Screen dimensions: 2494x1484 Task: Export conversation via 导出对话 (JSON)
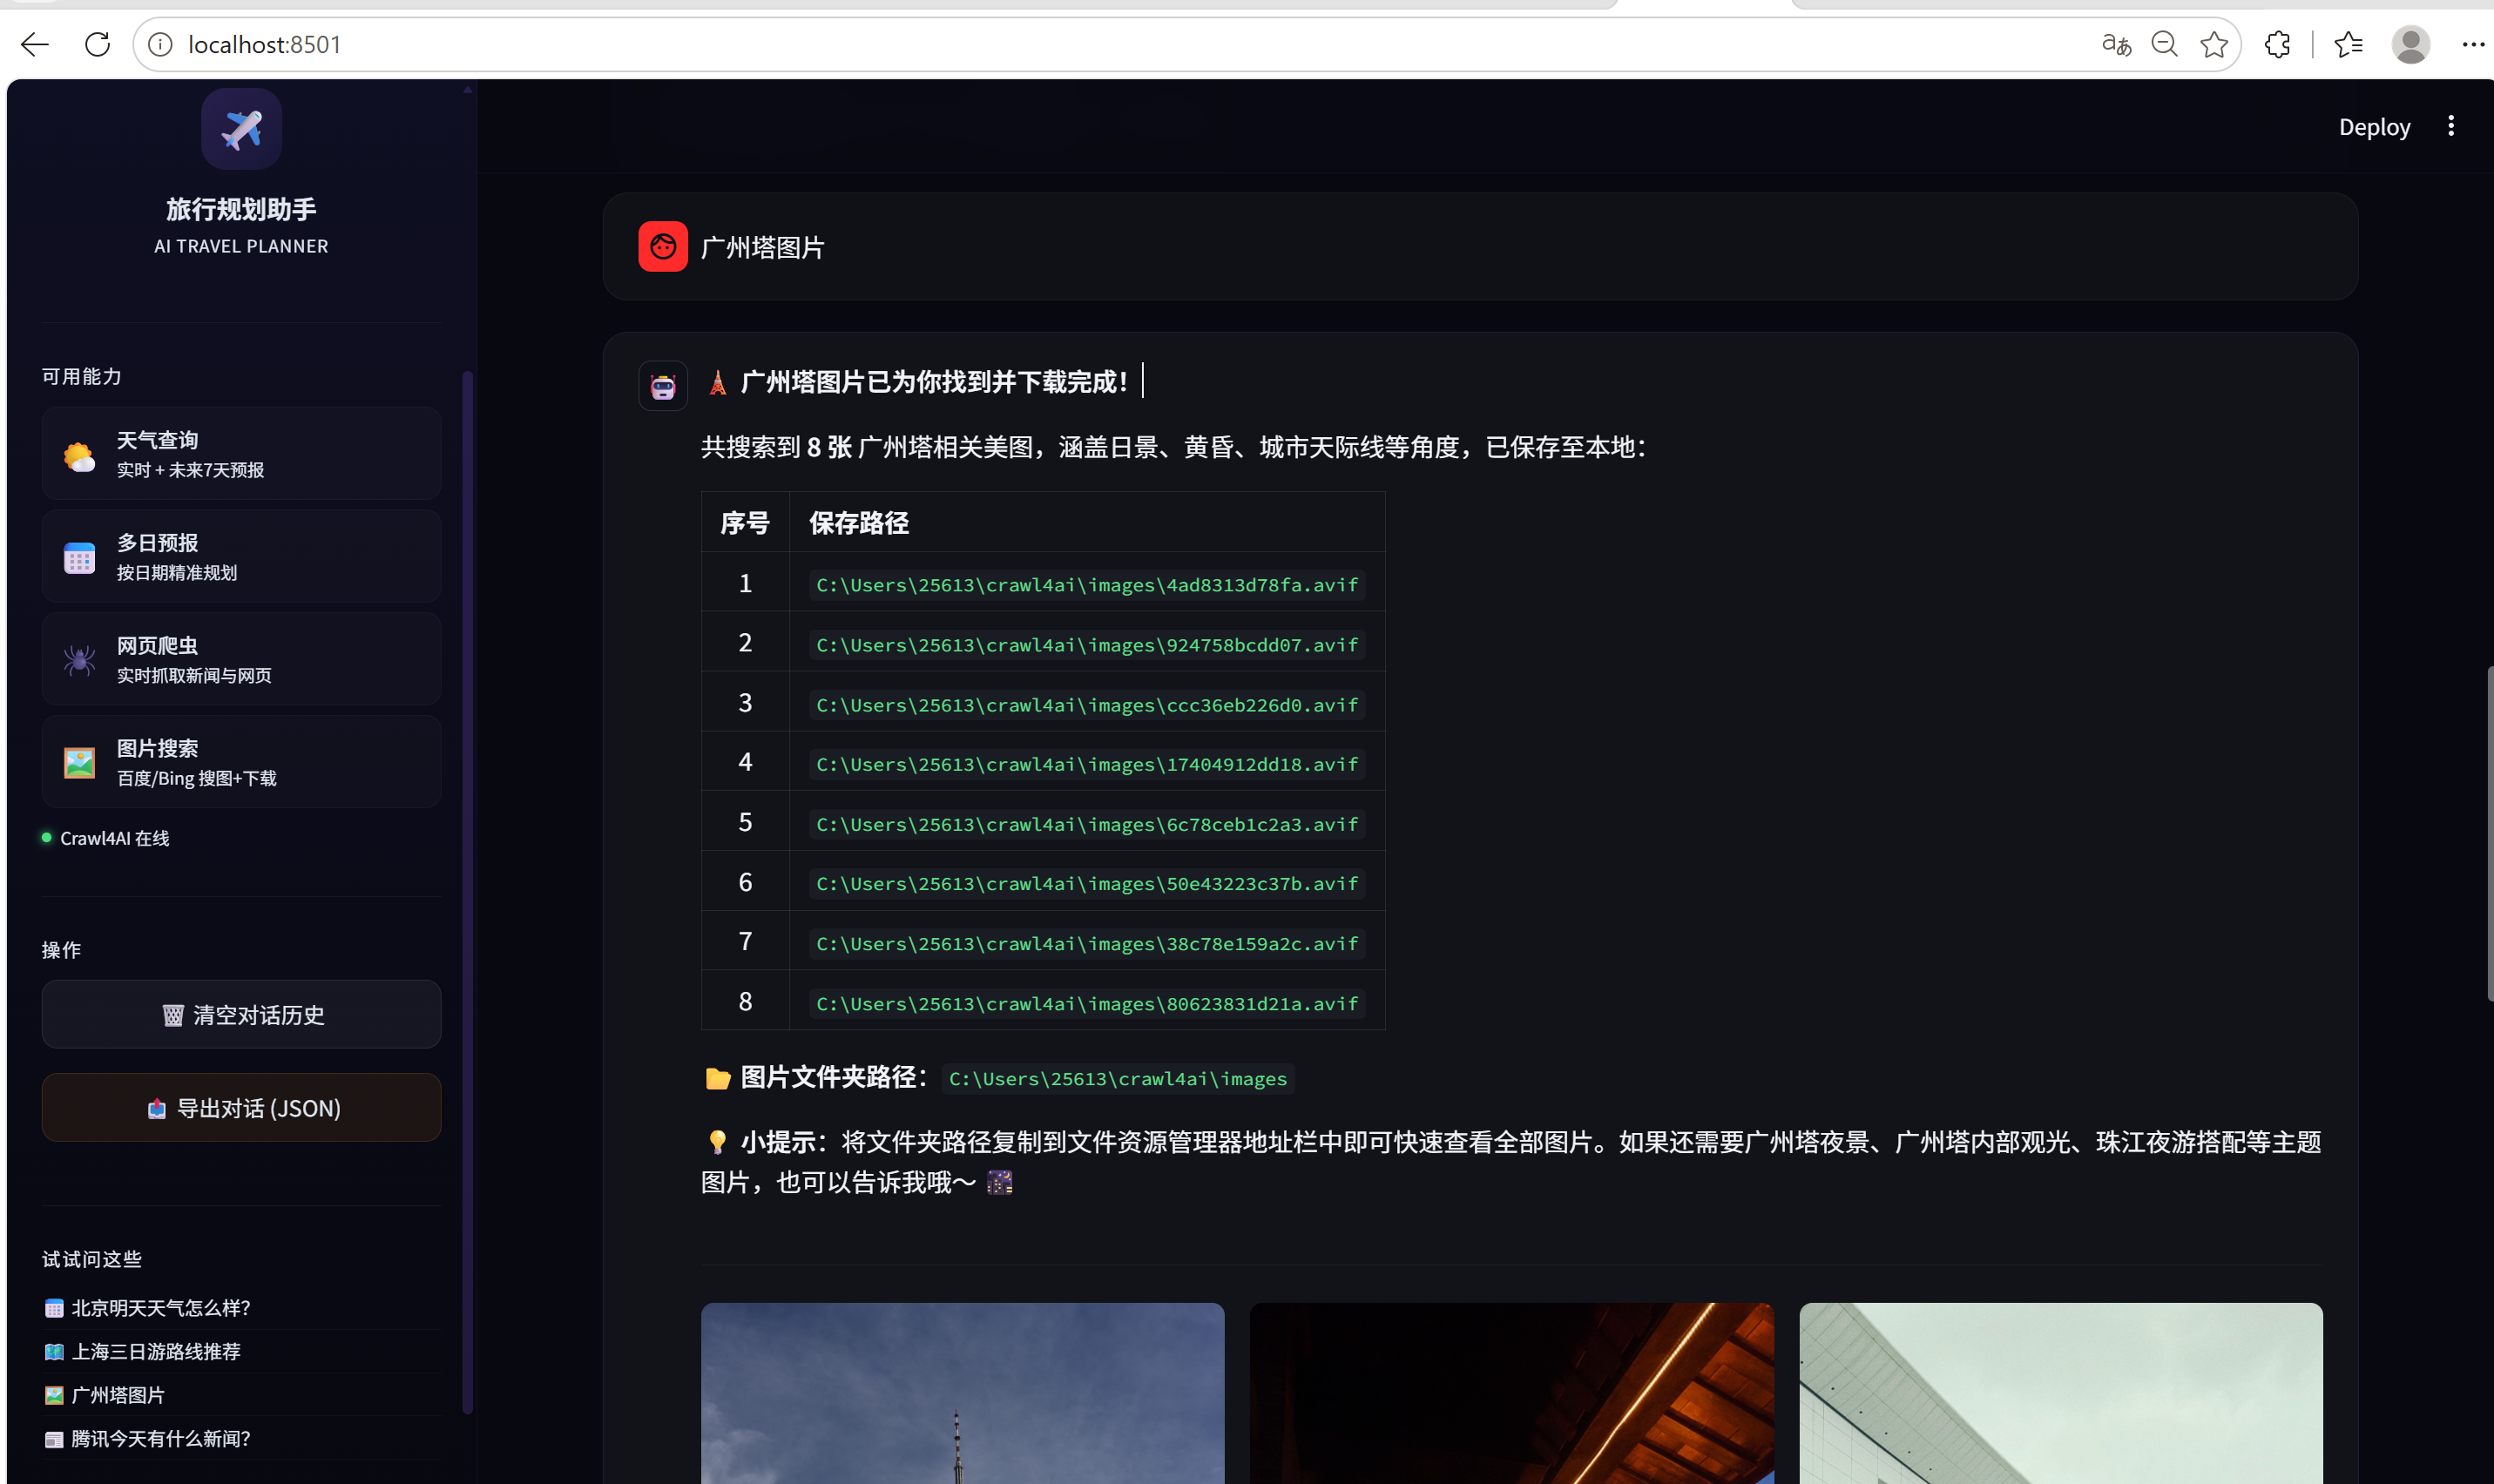(x=241, y=1107)
